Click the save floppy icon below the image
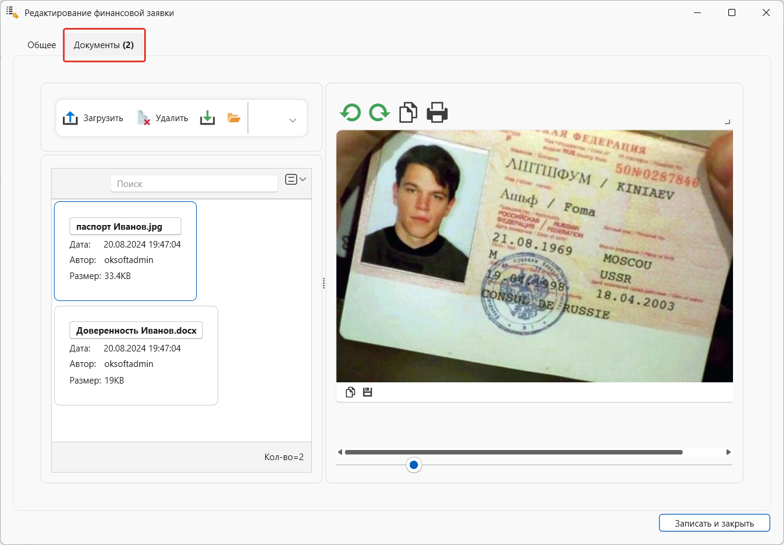This screenshot has width=784, height=545. [367, 392]
